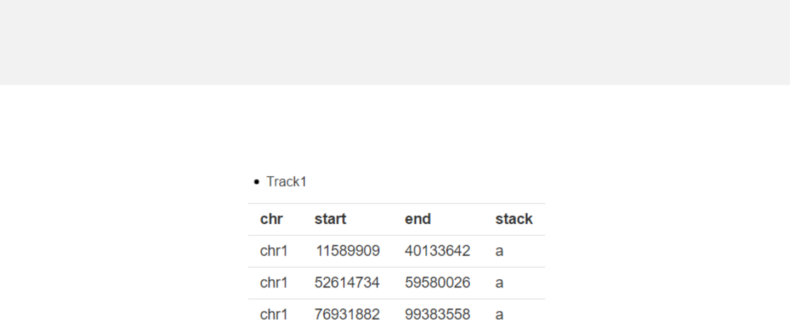
Task: Click stack value a in third row
Action: pyautogui.click(x=499, y=315)
